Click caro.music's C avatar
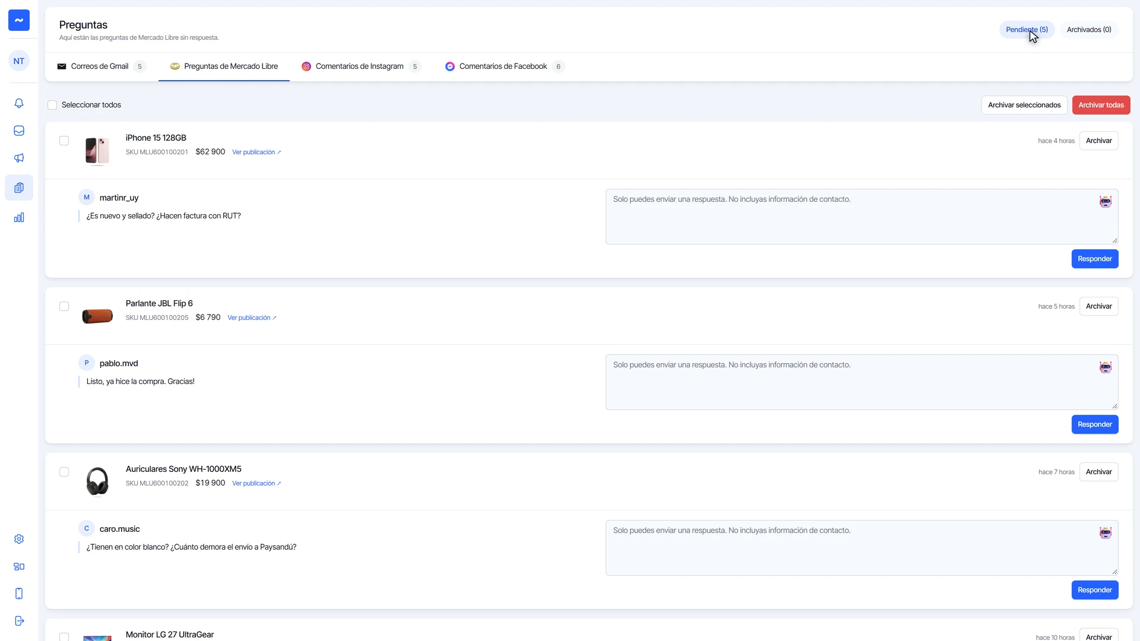This screenshot has height=641, width=1140. click(87, 529)
